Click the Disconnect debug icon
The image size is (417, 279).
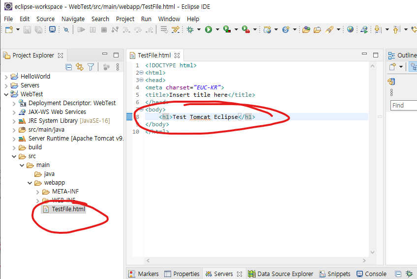click(115, 29)
